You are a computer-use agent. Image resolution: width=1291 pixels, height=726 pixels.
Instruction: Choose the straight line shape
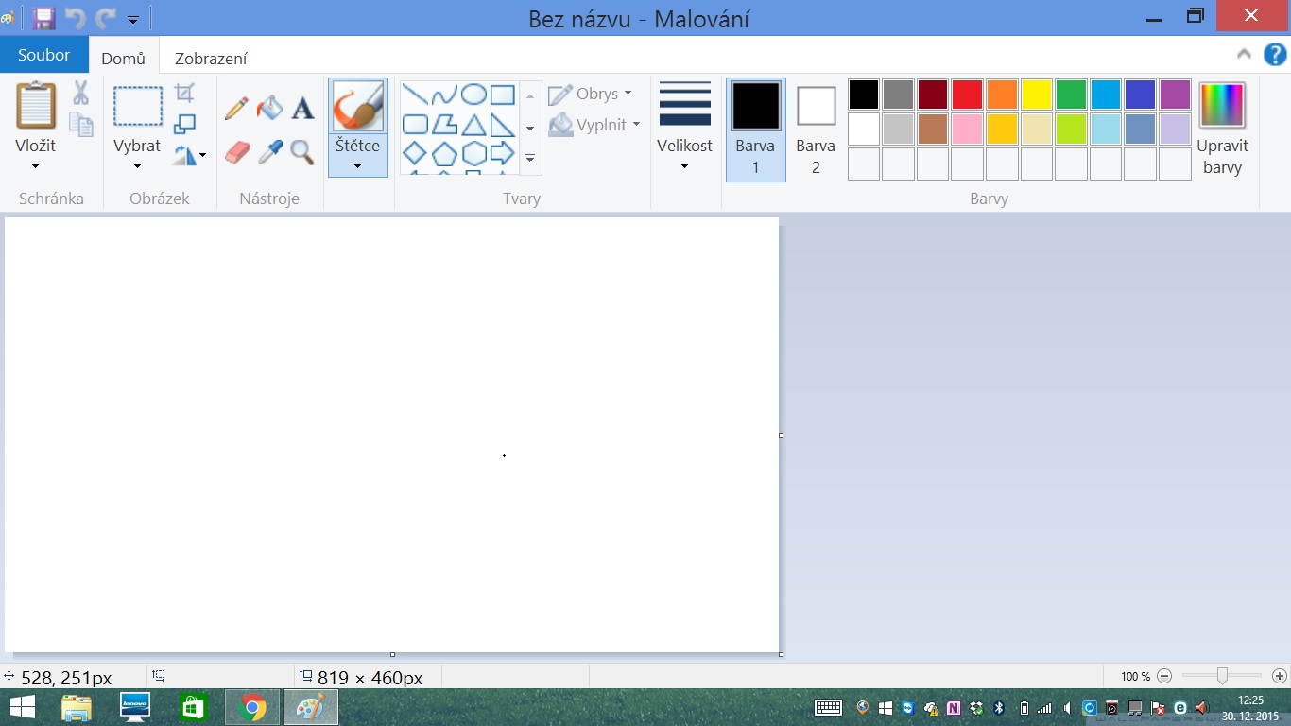coord(416,95)
